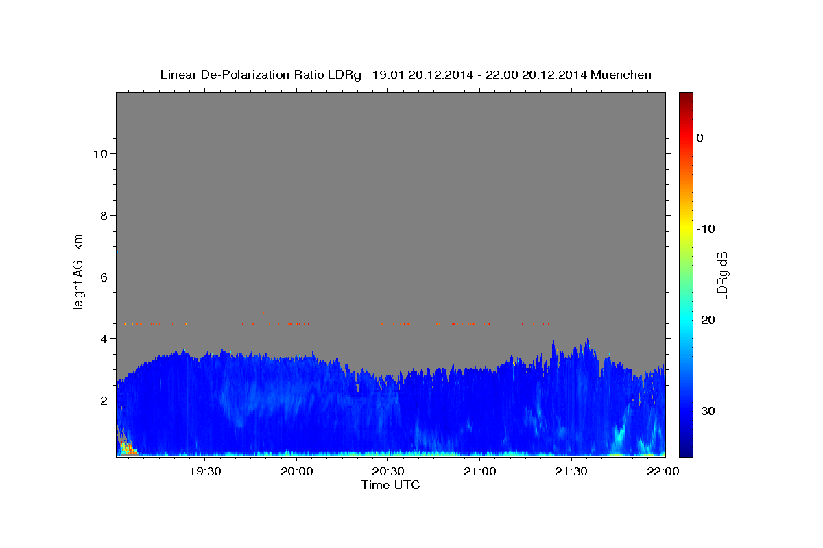Click the 20:30 time tick label
Screen dimensions: 823x548
click(388, 471)
